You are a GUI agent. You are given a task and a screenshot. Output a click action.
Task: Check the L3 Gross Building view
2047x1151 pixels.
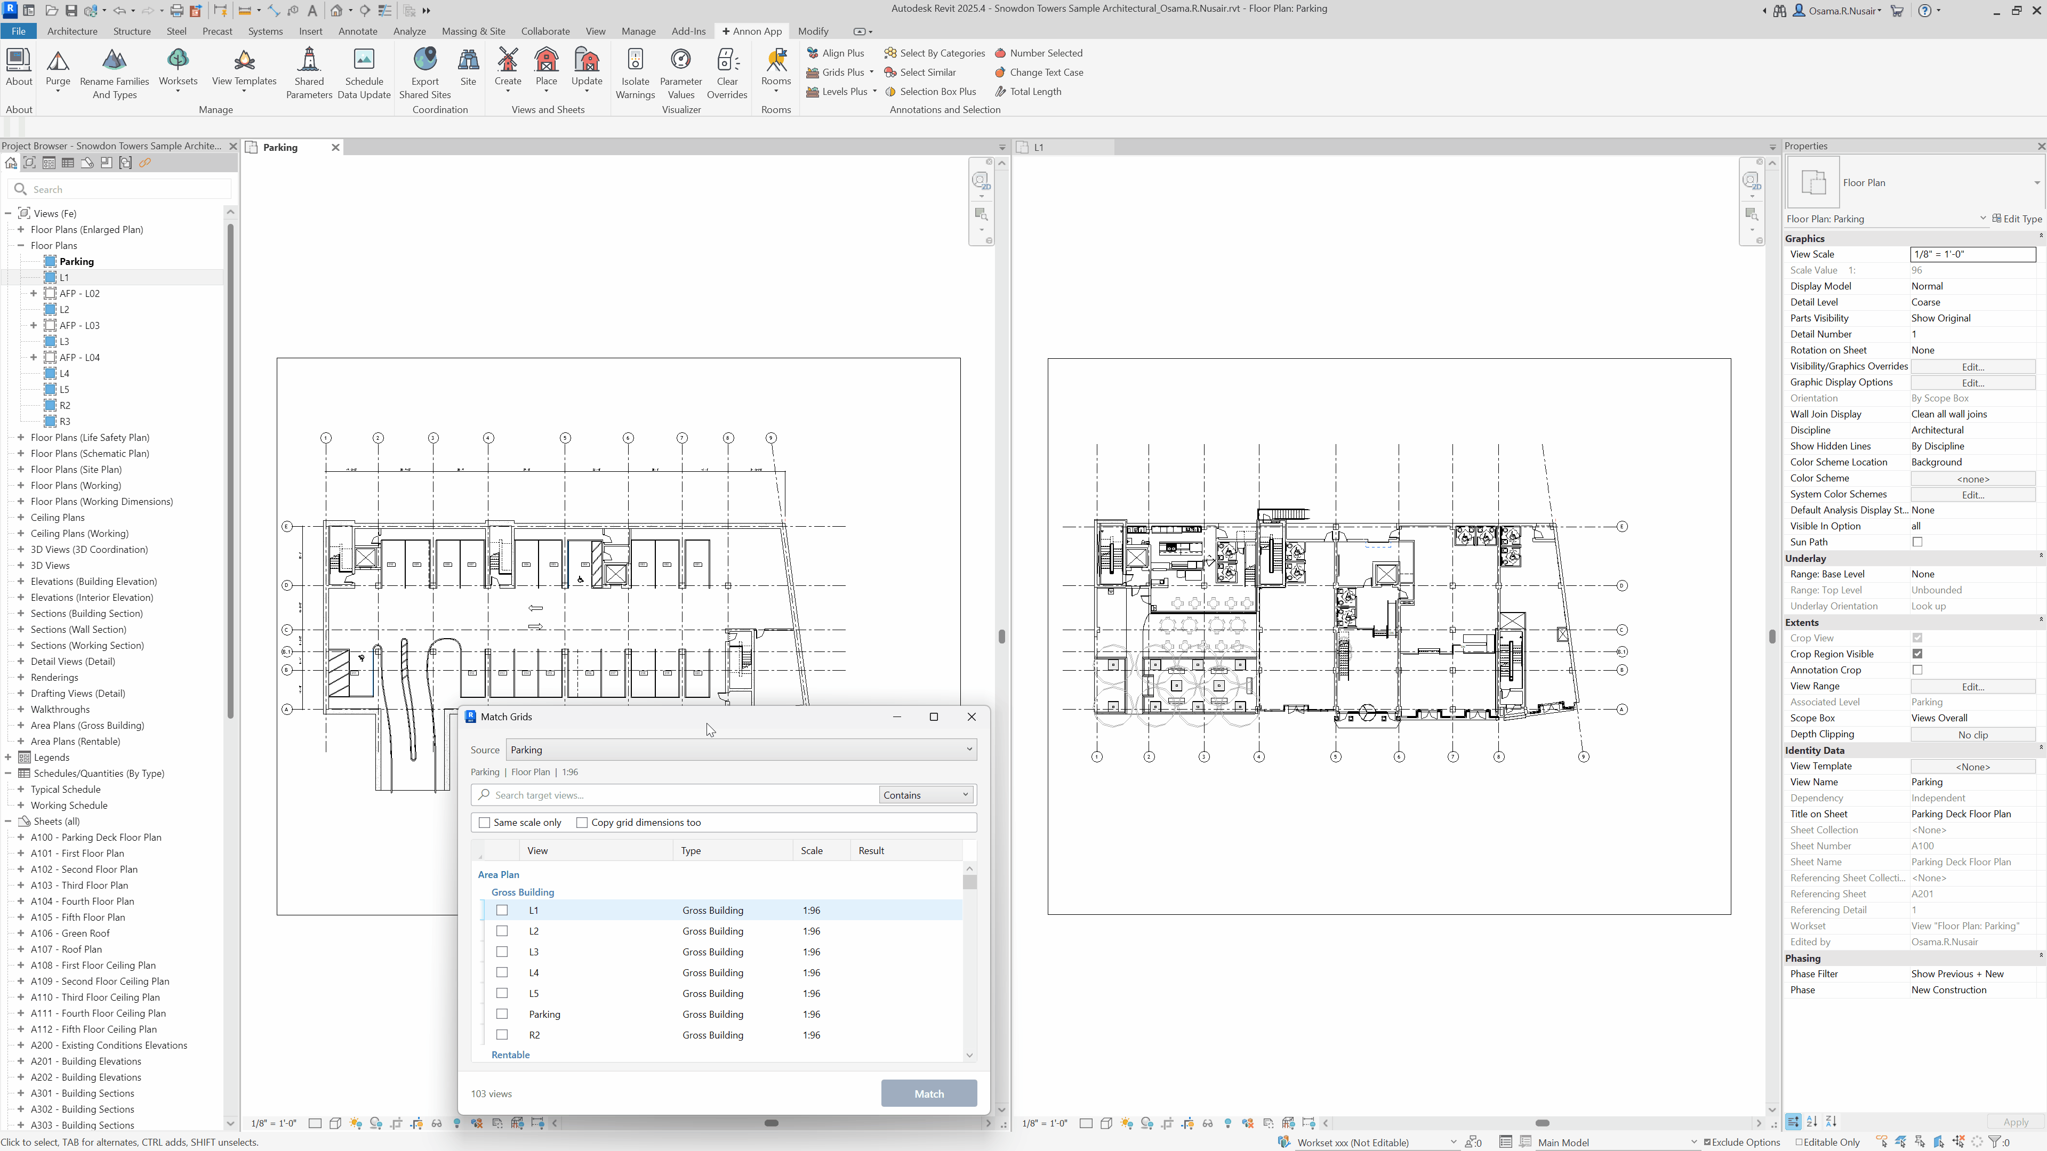coord(501,952)
